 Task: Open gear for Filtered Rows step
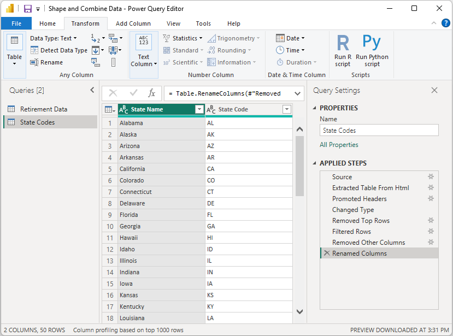(431, 231)
